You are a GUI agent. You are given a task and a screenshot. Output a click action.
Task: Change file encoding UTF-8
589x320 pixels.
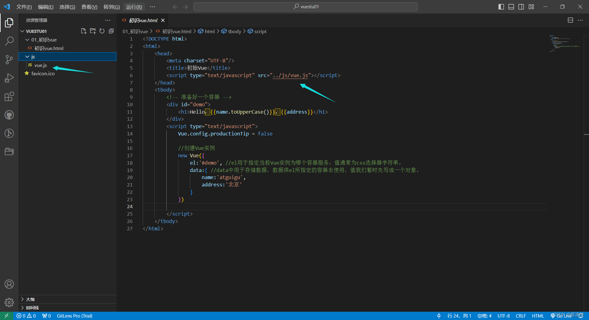(504, 316)
